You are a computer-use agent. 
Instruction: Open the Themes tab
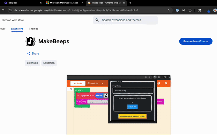tap(34, 29)
